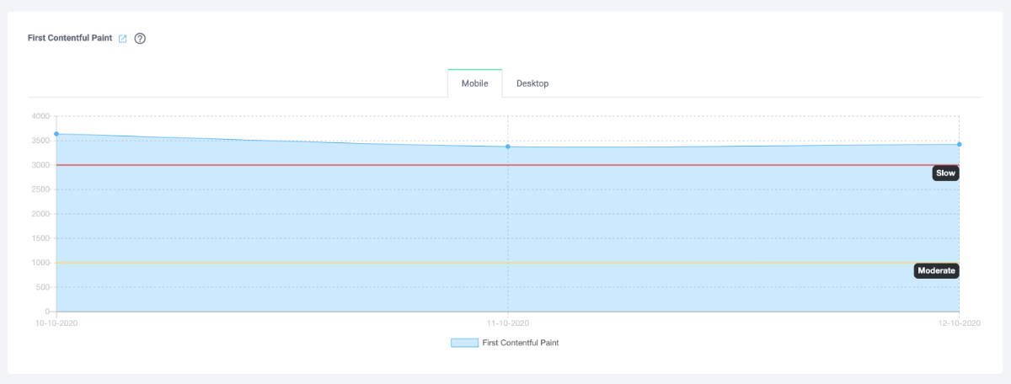1011x384 pixels.
Task: Click the 1000 y-axis label
Action: tap(41, 263)
